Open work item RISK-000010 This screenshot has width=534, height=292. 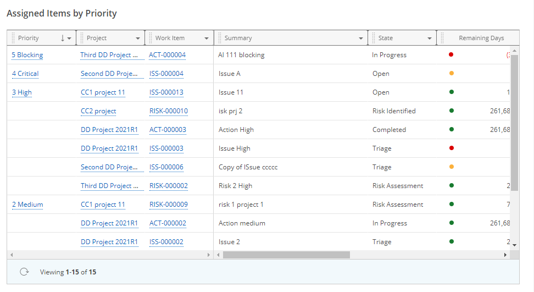coord(168,111)
